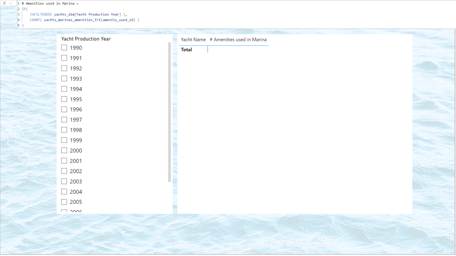The height and width of the screenshot is (256, 456).
Task: Check the 2005 year box
Action: (64, 202)
